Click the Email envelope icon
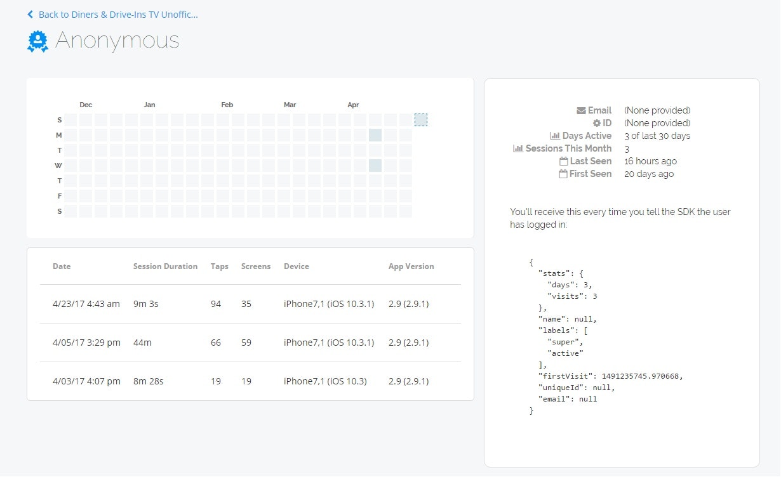 (x=581, y=110)
